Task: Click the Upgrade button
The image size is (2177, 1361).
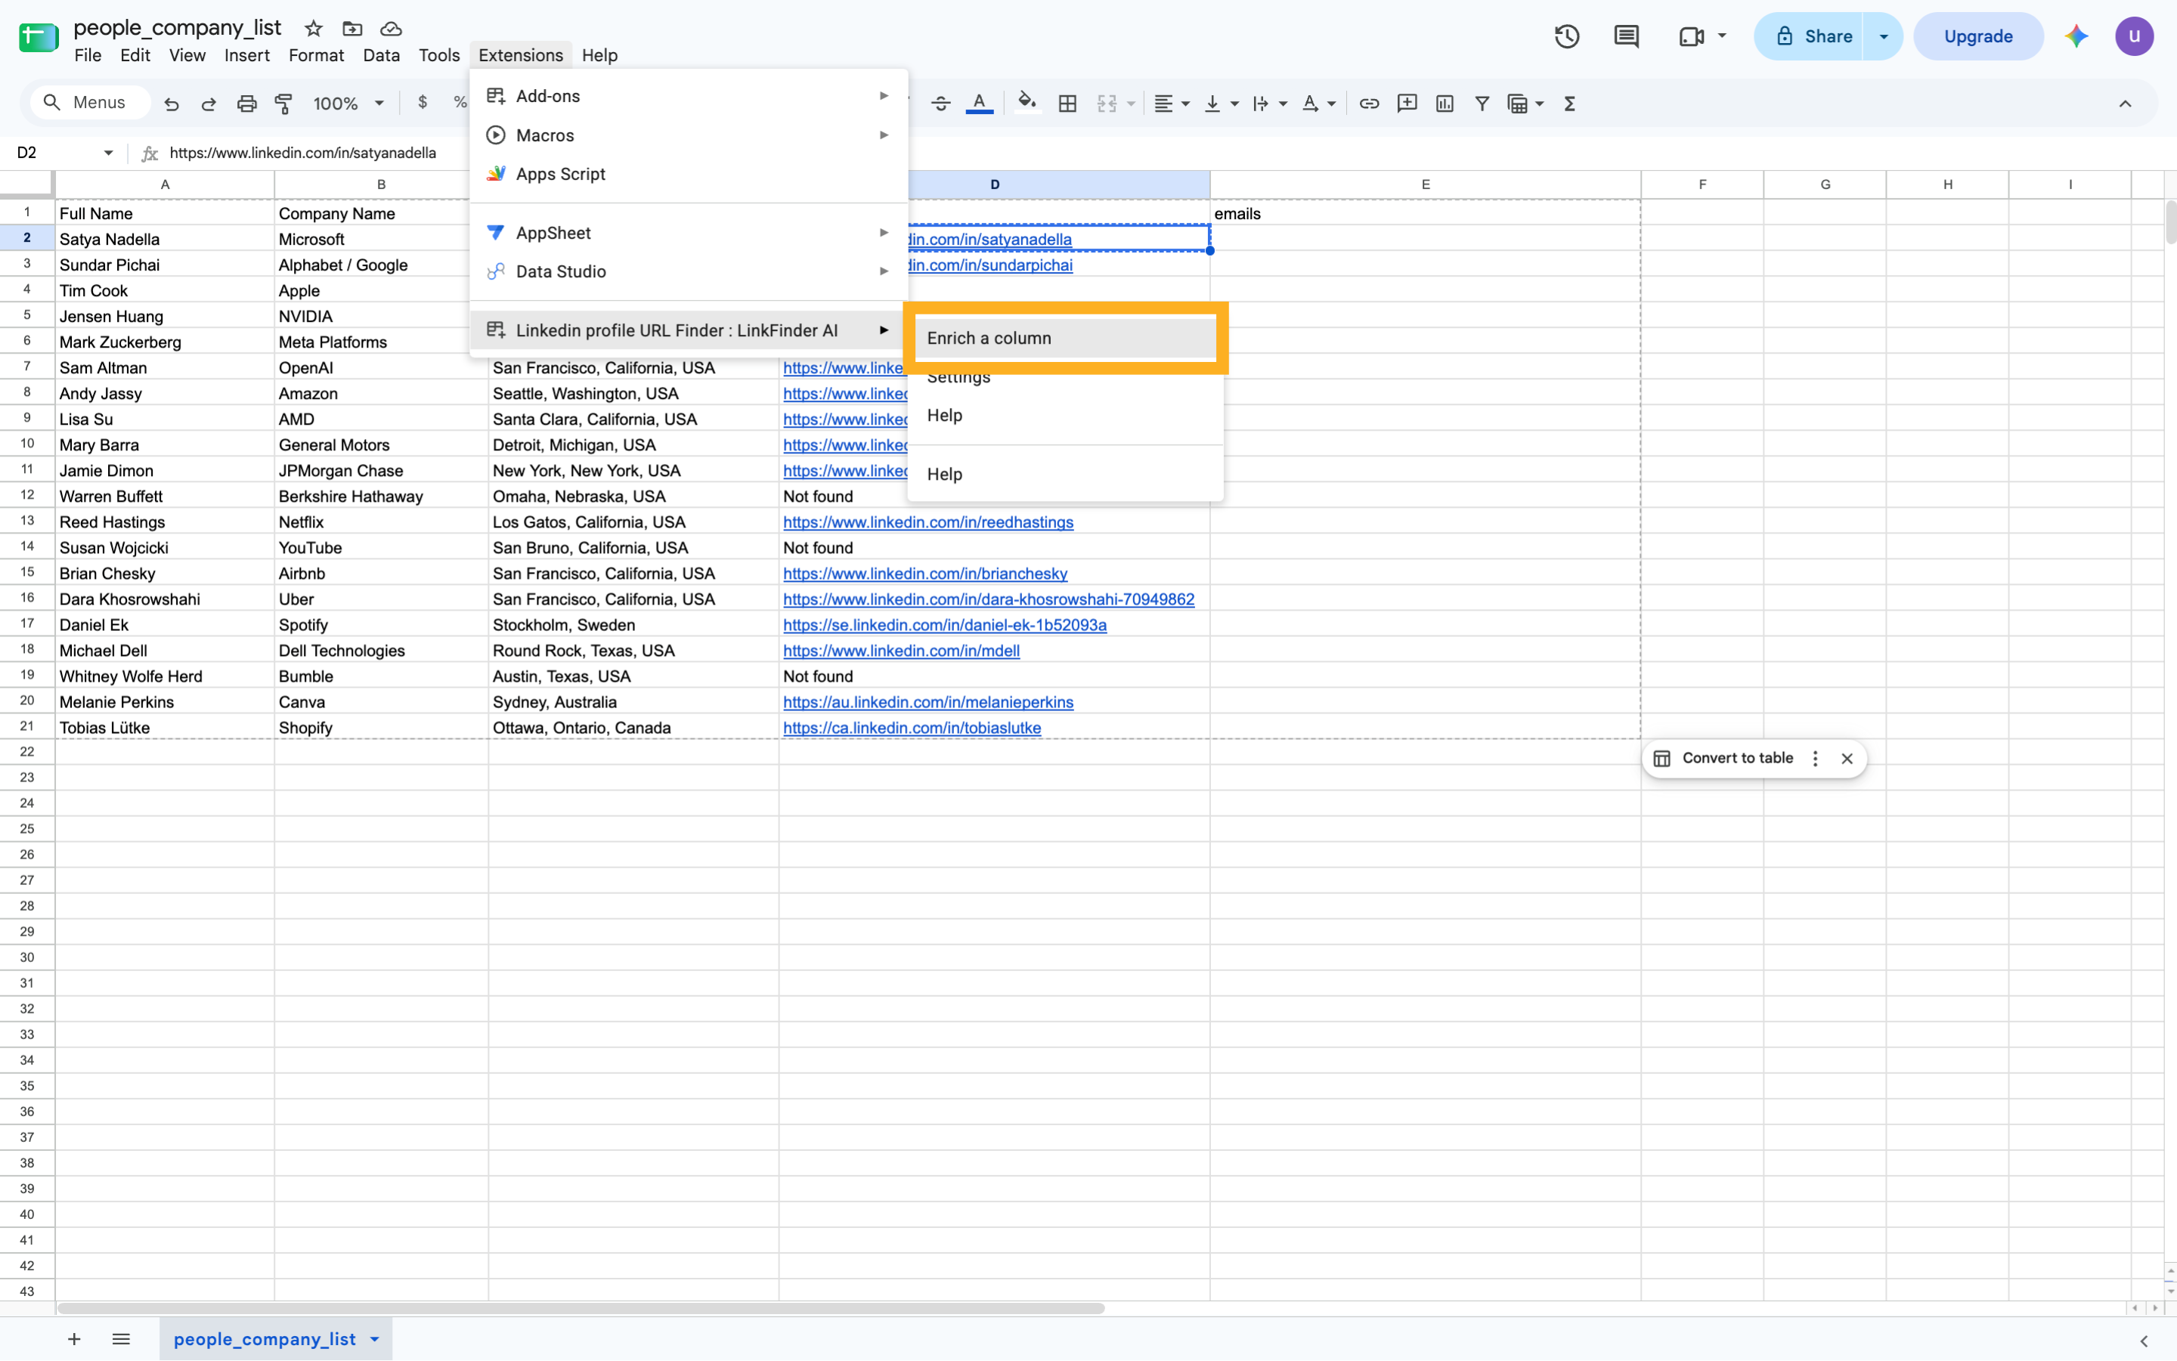Action: [1978, 37]
